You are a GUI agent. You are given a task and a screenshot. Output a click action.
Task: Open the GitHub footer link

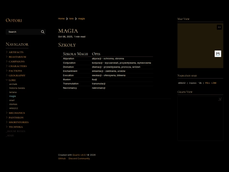(x=62, y=158)
